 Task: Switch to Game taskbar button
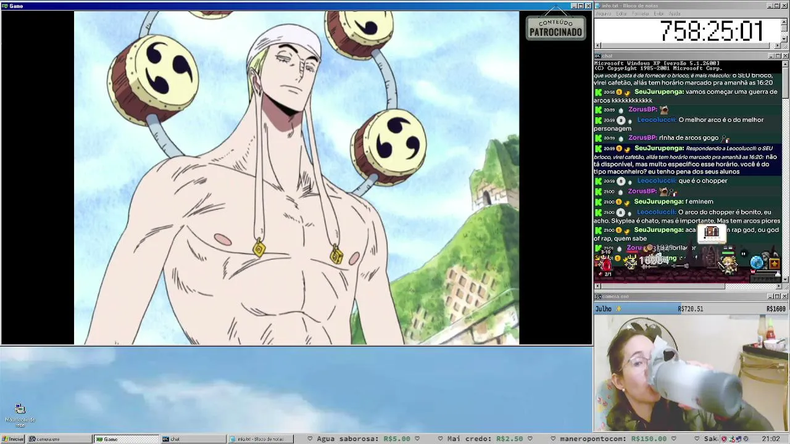[127, 439]
